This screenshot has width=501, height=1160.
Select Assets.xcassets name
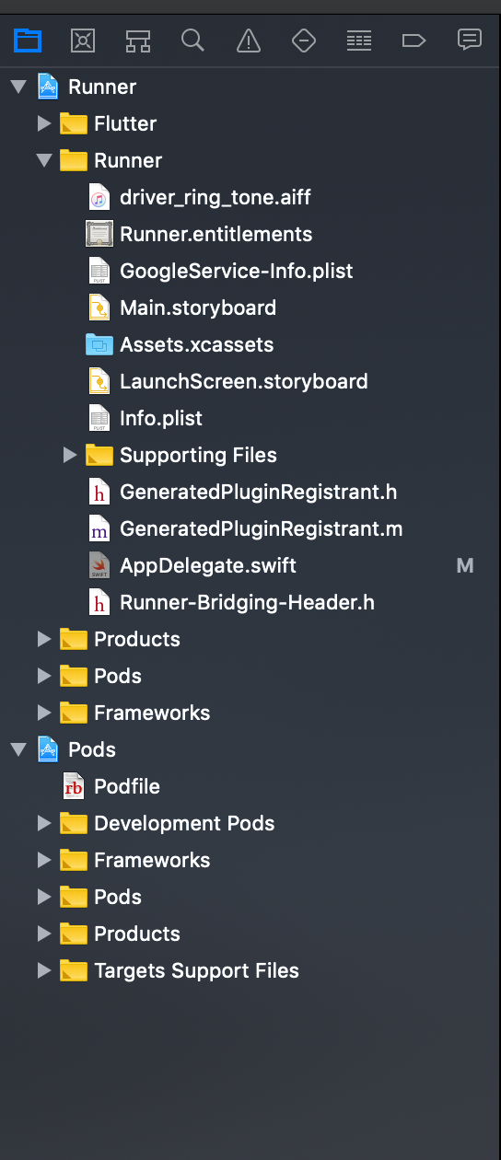tap(197, 344)
